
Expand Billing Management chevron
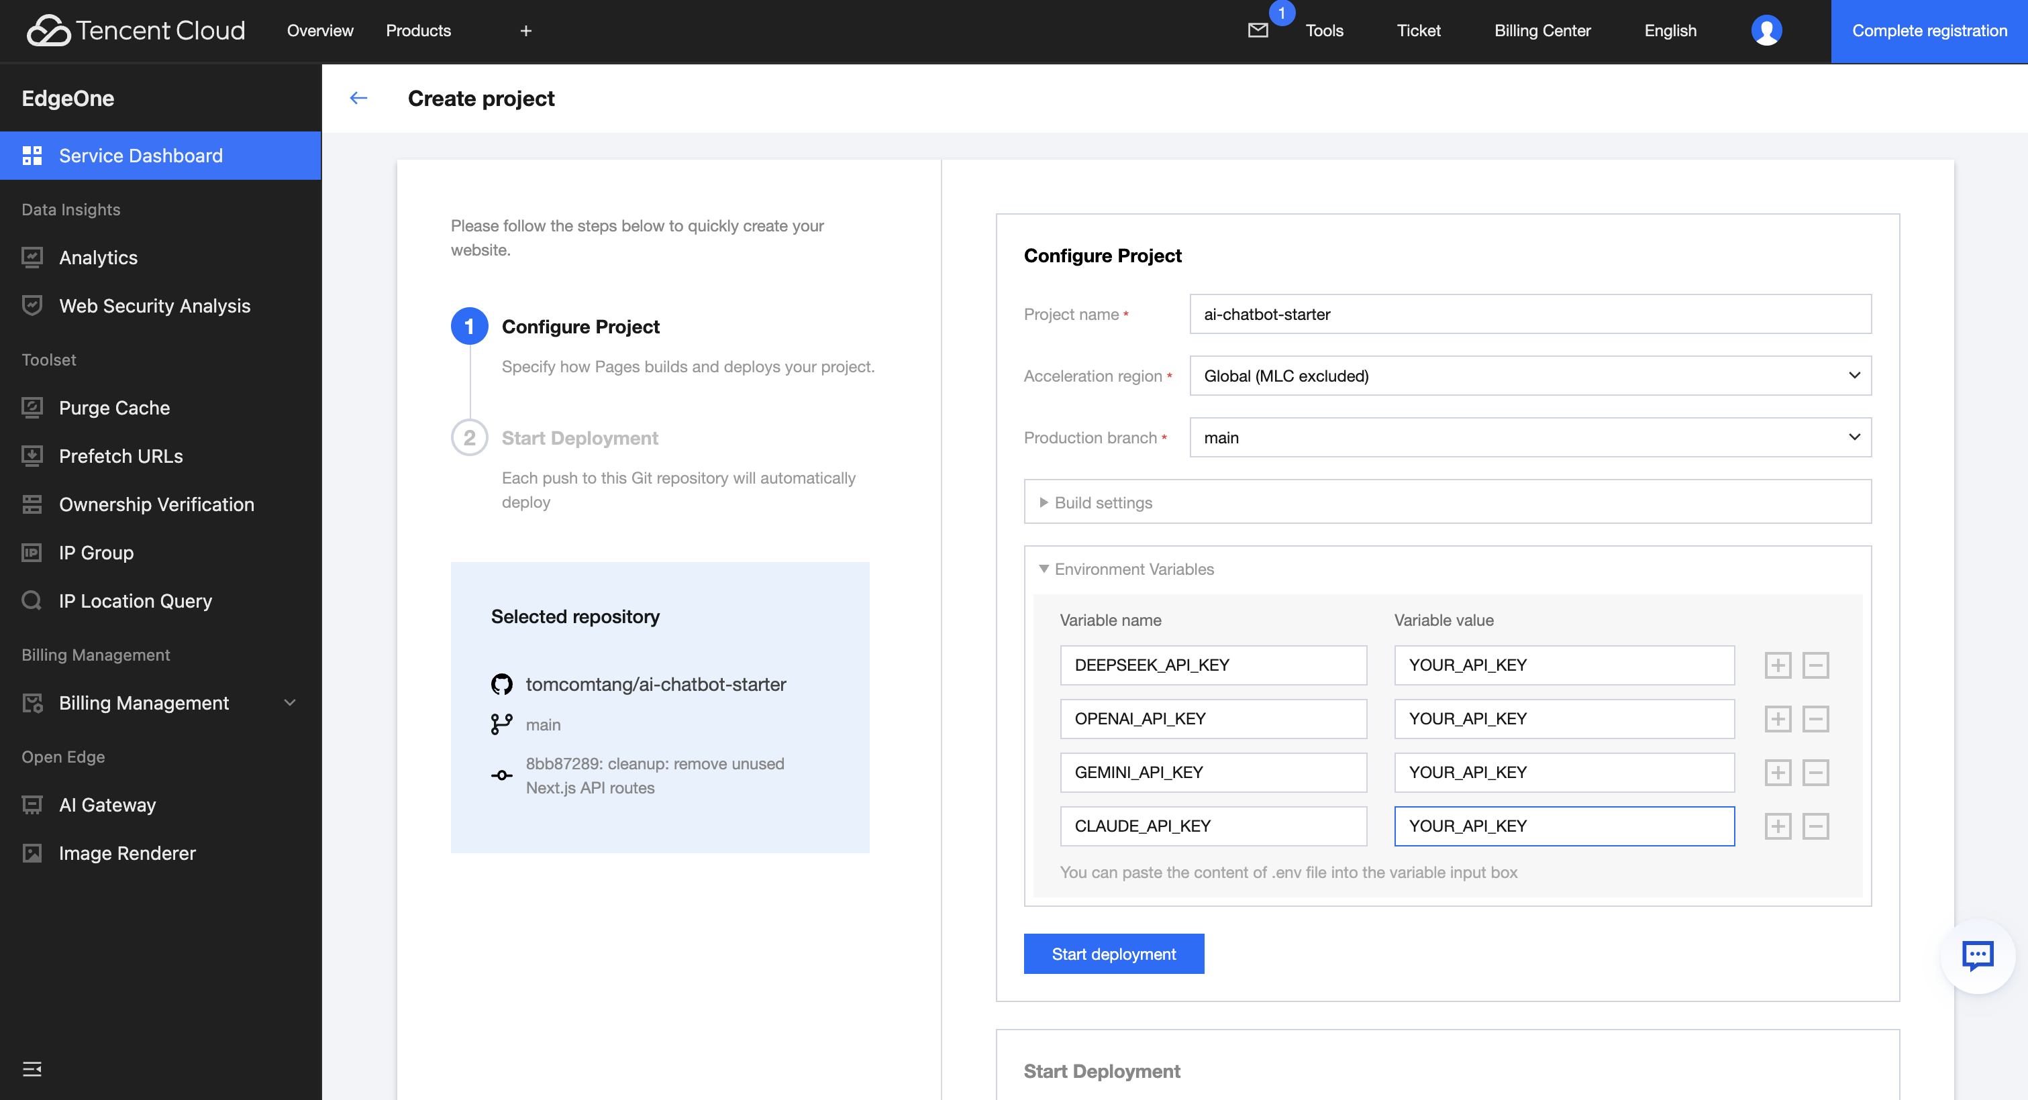(290, 703)
